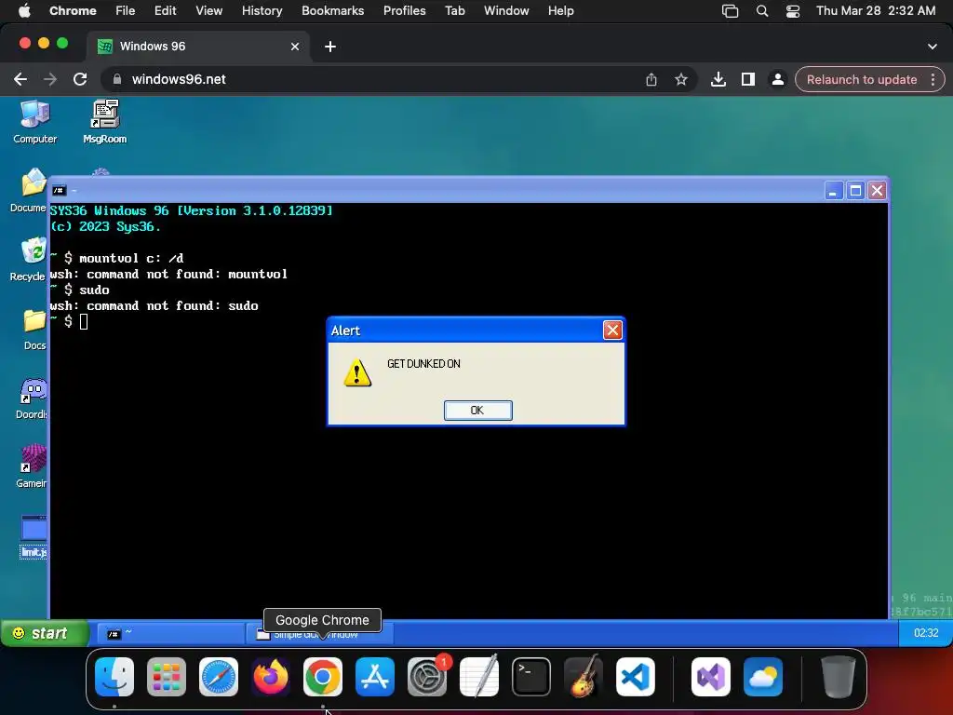The image size is (953, 715).
Task: Share this page from the address bar
Action: pyautogui.click(x=651, y=79)
